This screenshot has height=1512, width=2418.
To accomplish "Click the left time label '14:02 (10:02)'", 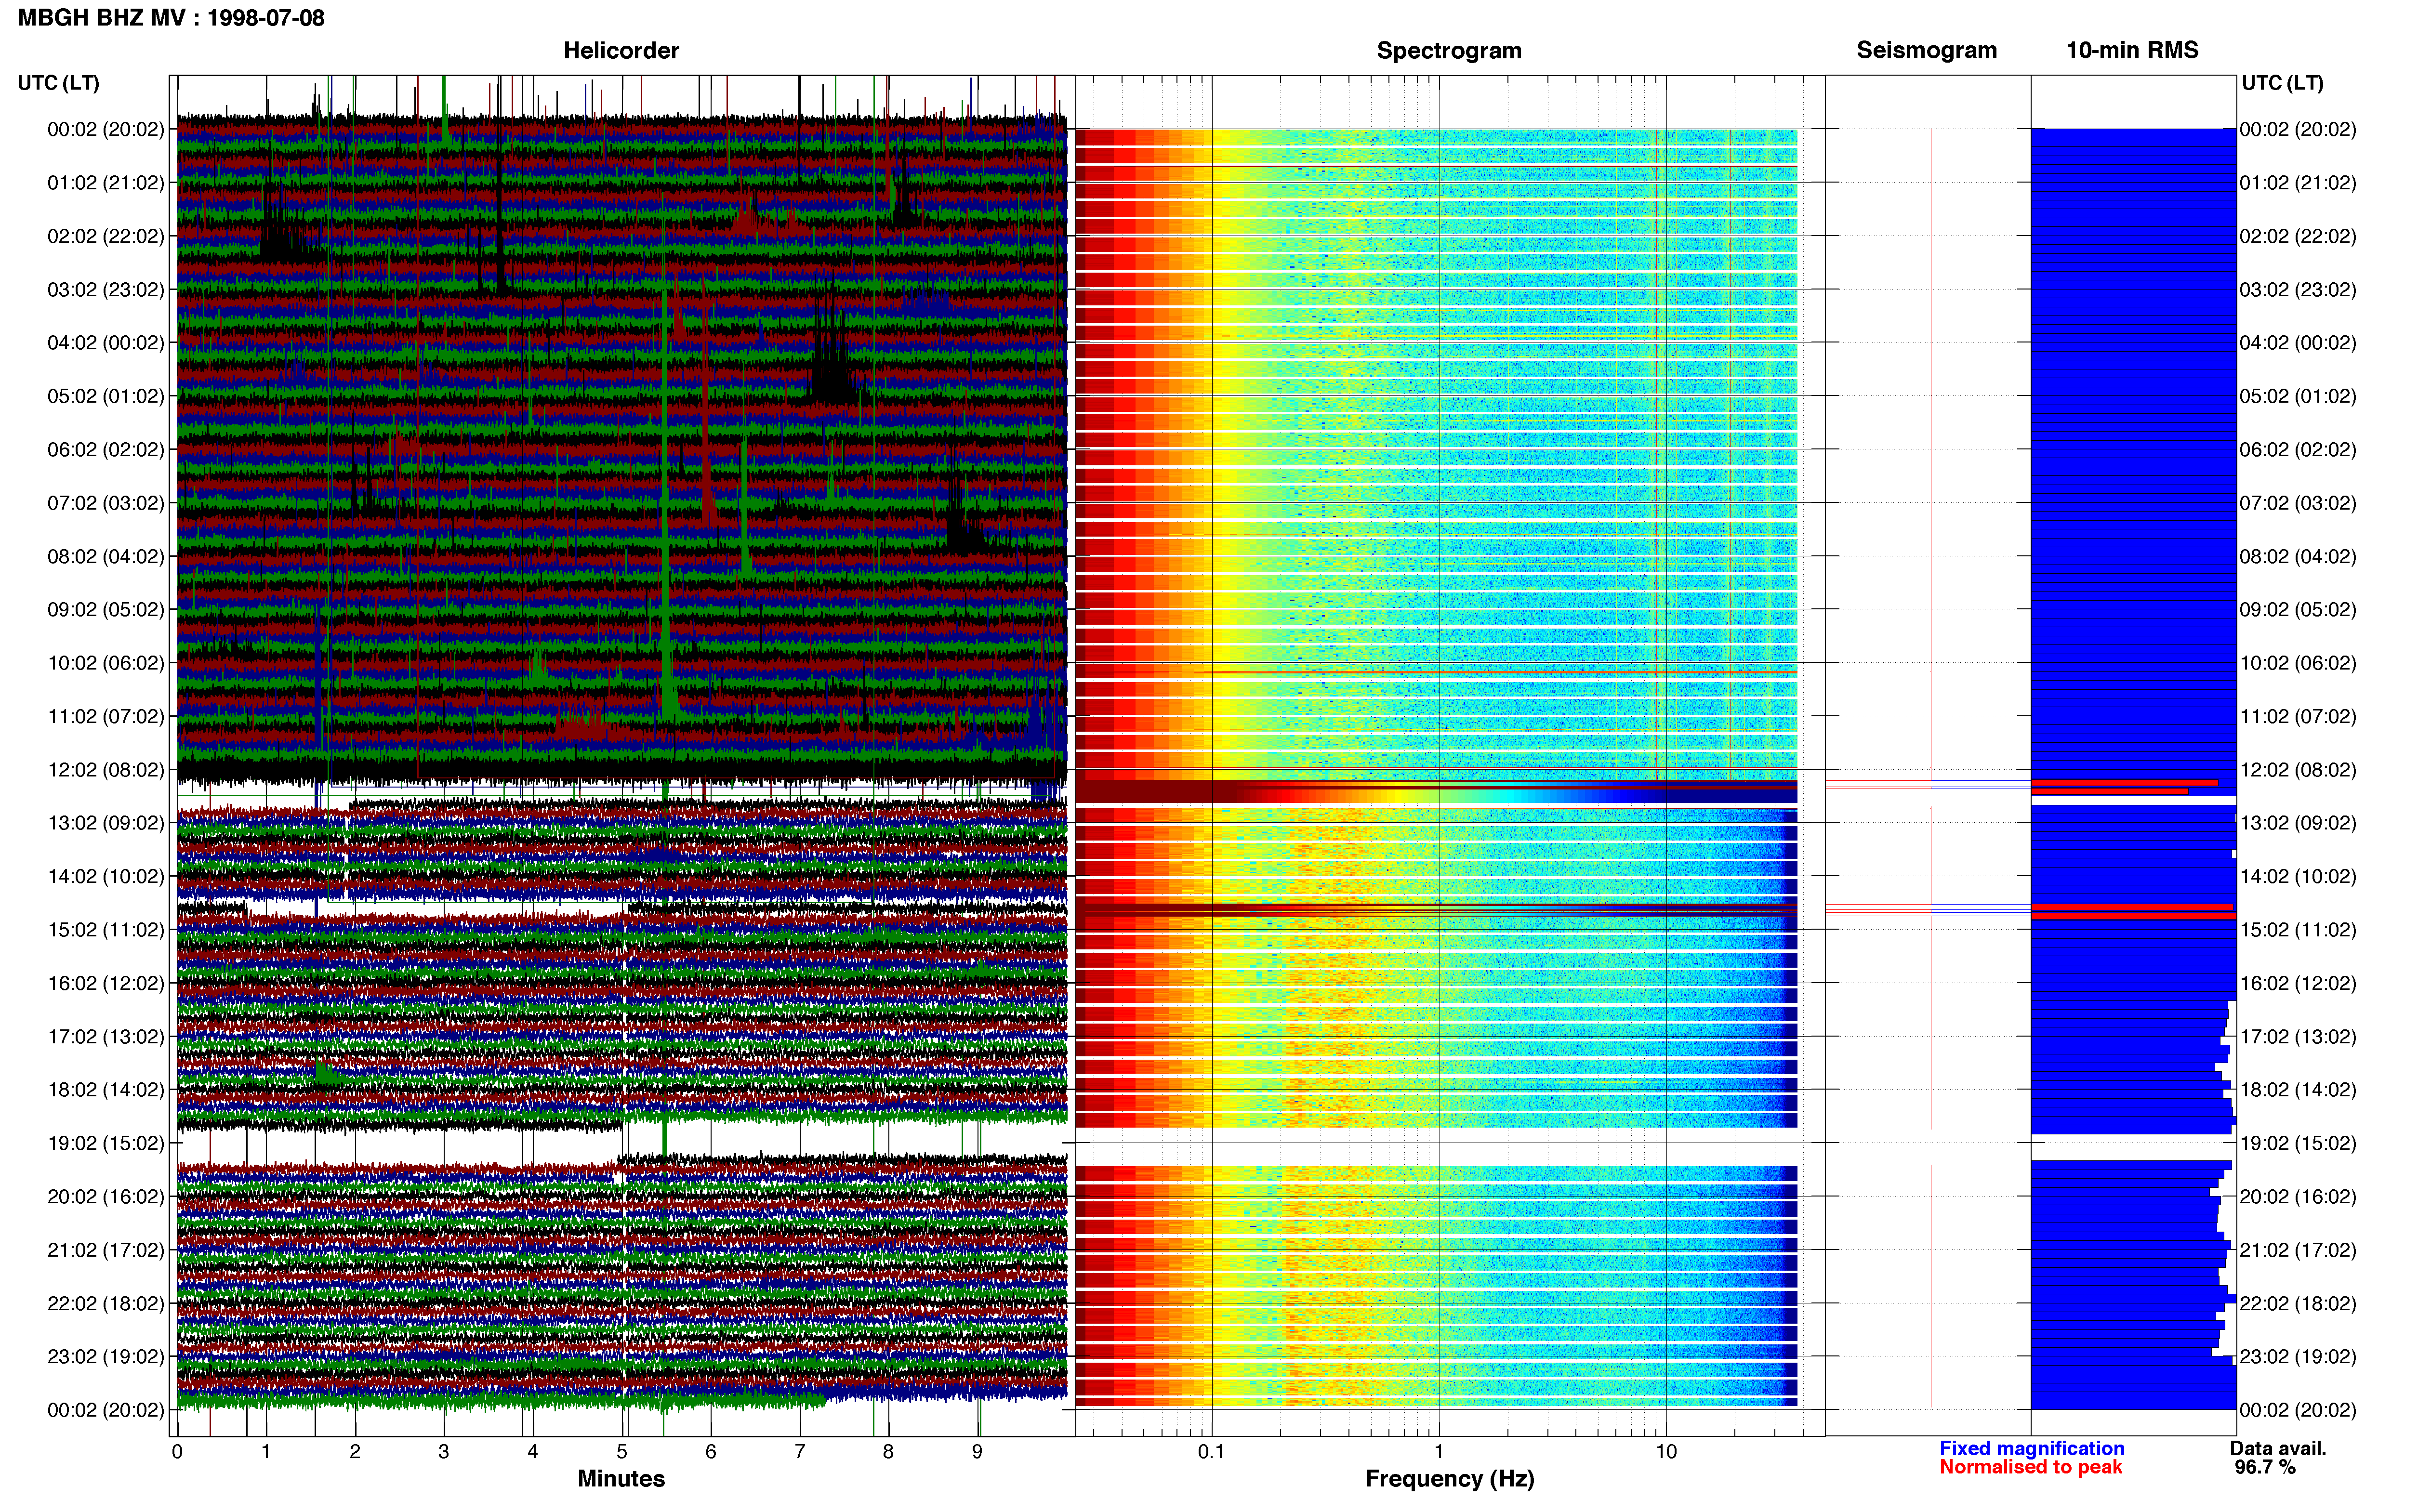I will pos(106,876).
